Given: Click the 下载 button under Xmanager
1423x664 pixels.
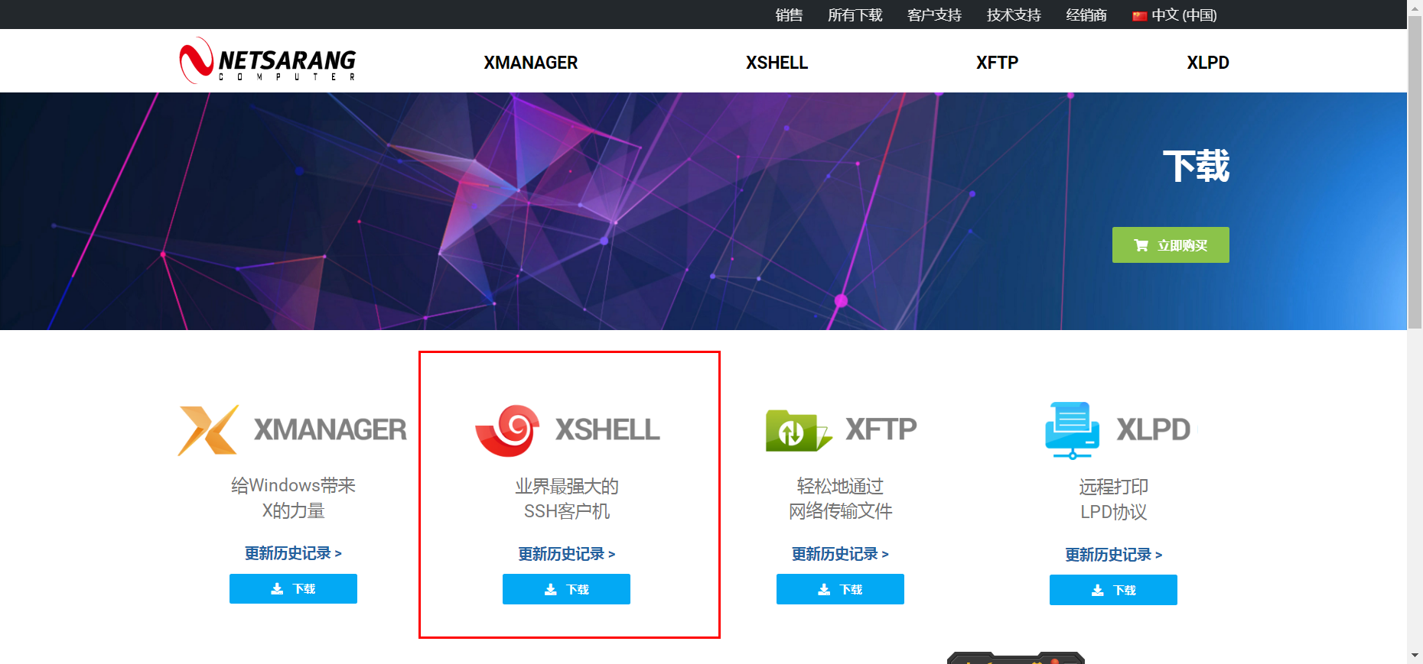Looking at the screenshot, I should [x=293, y=588].
